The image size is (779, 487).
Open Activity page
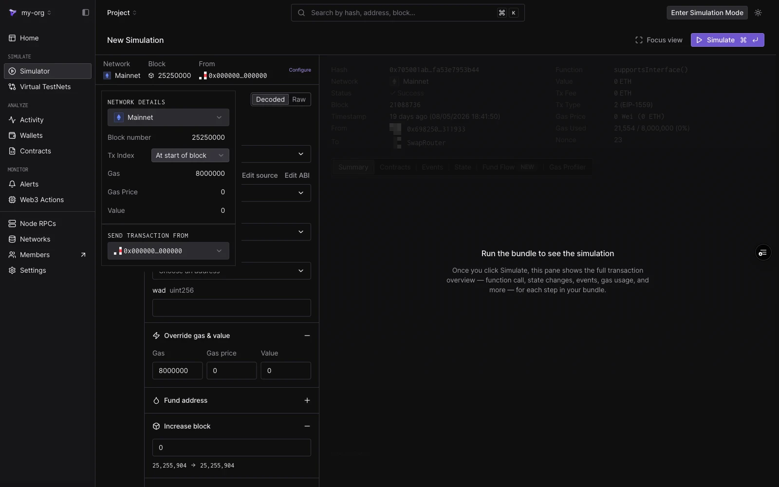(48, 120)
